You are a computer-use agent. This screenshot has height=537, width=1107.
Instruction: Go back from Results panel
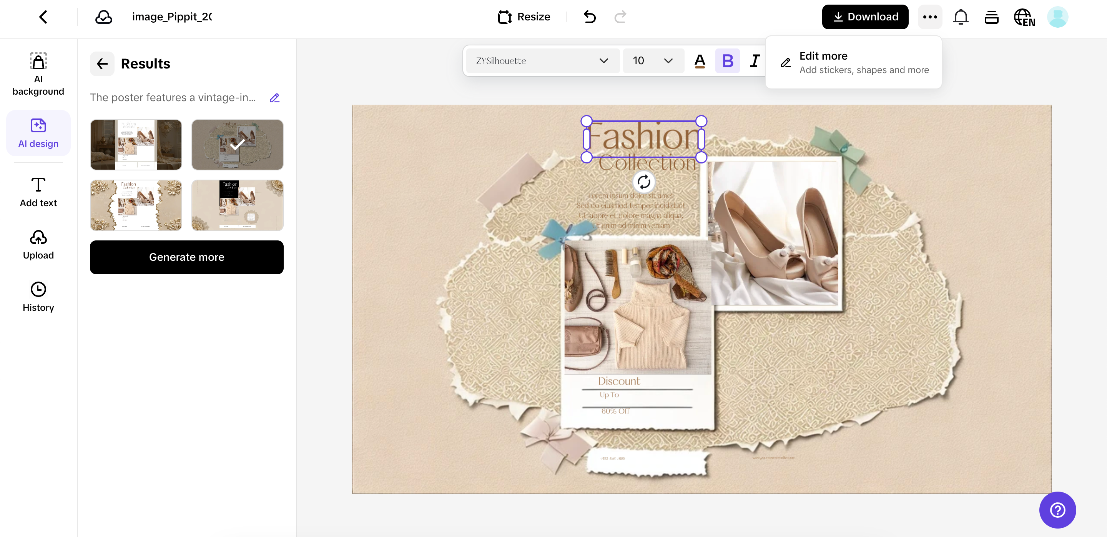(x=102, y=63)
